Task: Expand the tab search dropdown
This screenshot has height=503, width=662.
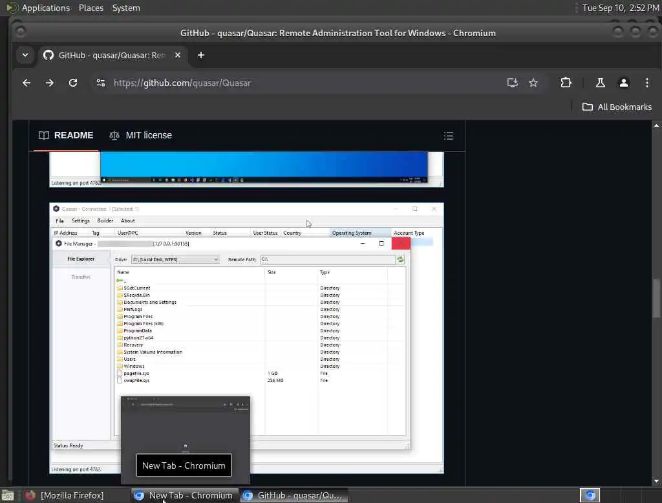Action: [x=25, y=55]
